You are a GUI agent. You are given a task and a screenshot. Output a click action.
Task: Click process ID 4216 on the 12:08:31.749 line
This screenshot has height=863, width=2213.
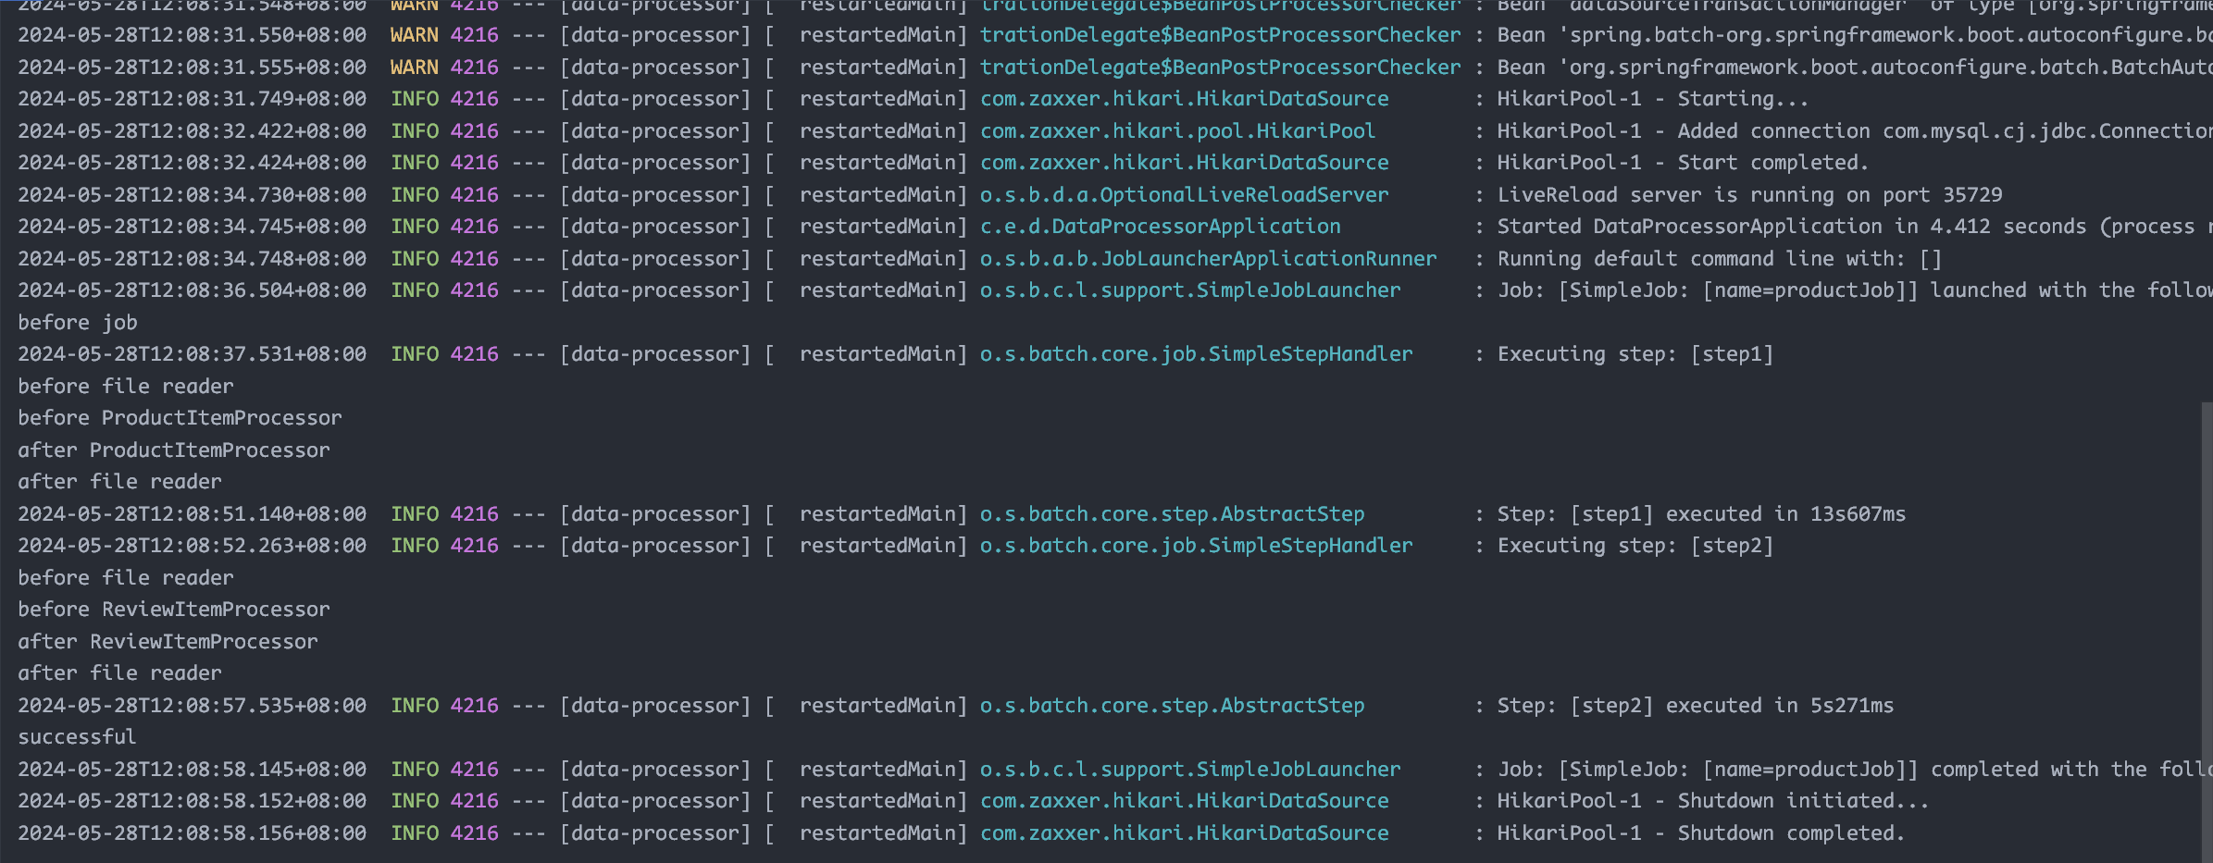point(474,99)
